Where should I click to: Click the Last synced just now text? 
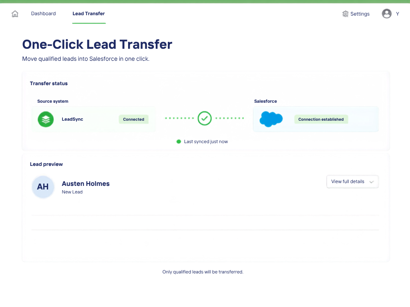pyautogui.click(x=206, y=142)
